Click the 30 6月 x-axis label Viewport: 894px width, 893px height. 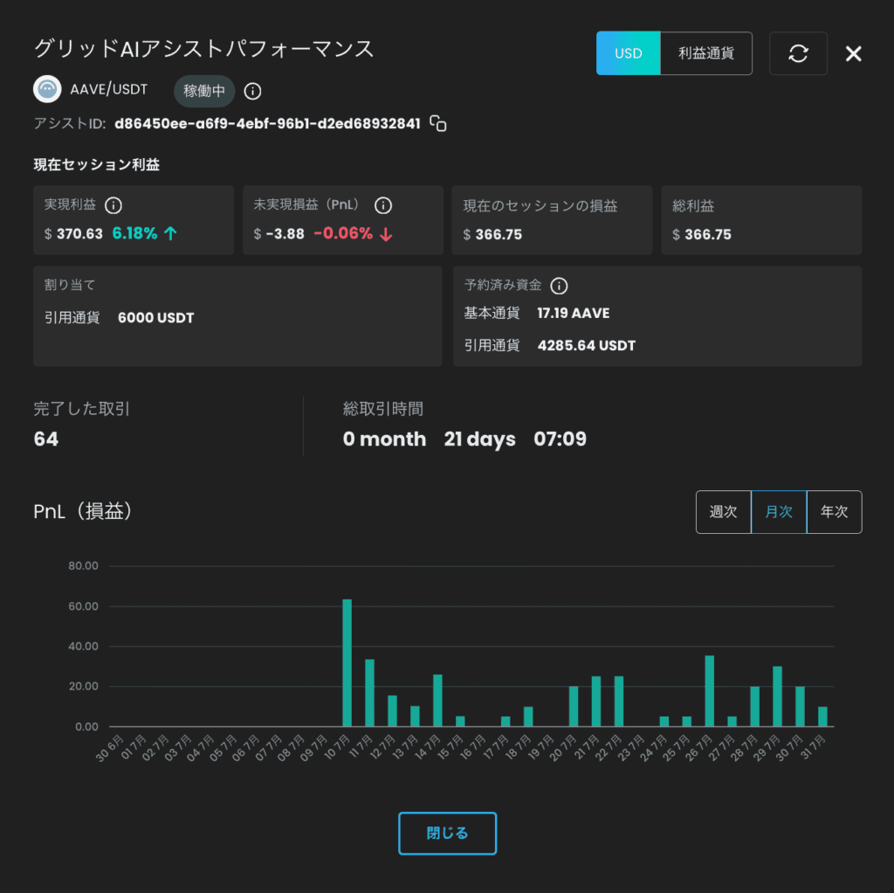pos(111,748)
